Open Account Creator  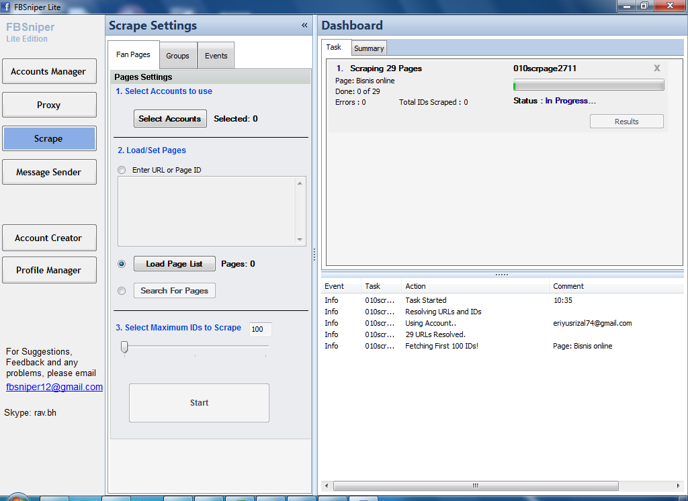[x=49, y=238]
